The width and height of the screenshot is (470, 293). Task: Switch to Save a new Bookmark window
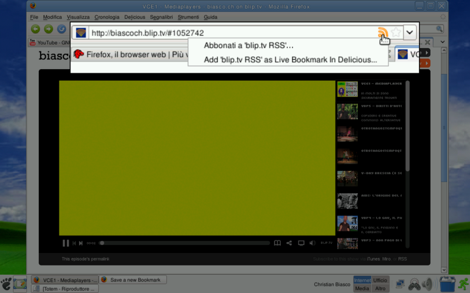pos(133,280)
